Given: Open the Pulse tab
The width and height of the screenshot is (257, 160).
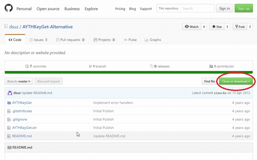Looking at the screenshot, I should (x=130, y=40).
